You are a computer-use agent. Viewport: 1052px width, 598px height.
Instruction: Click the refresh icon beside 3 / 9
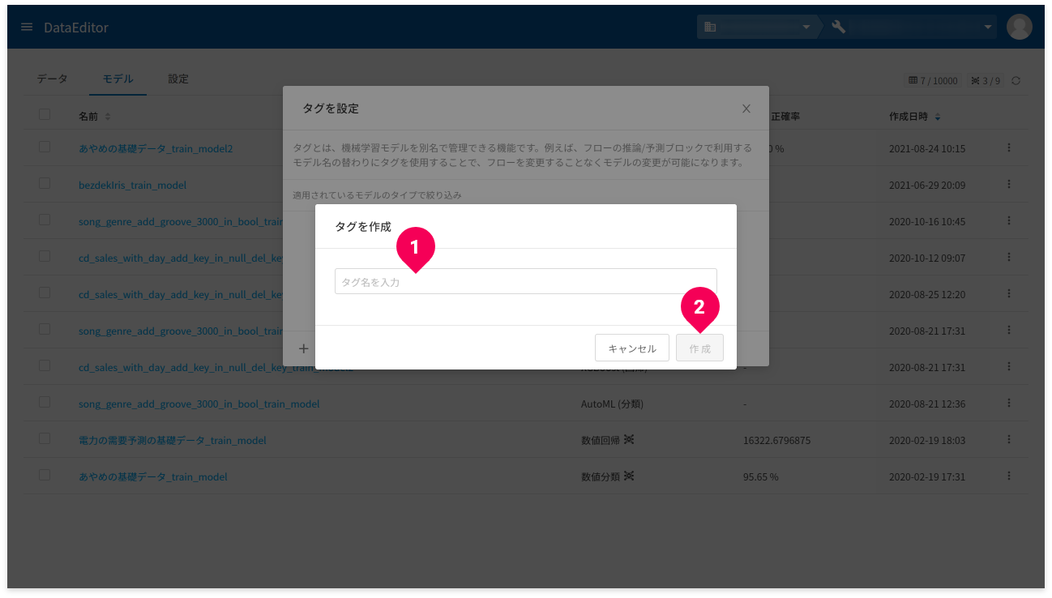1016,81
